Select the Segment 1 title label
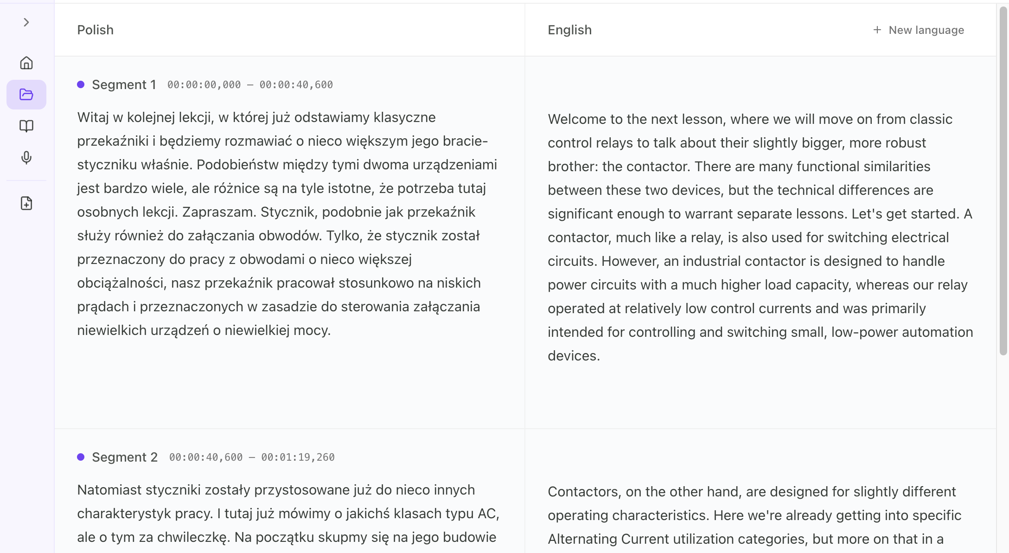 tap(124, 84)
